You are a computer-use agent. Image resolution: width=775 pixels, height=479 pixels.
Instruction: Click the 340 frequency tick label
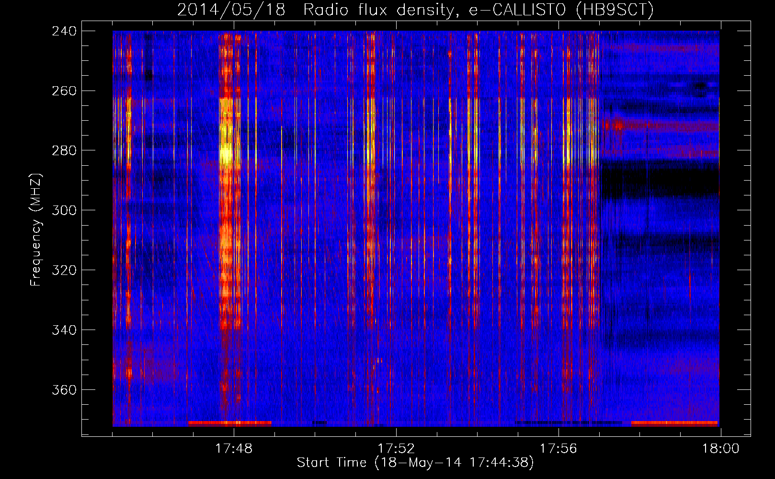pyautogui.click(x=64, y=331)
